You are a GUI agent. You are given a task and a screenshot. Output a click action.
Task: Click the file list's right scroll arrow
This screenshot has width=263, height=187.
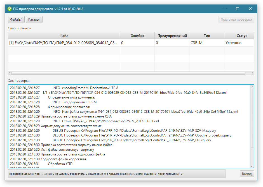tap(252, 73)
